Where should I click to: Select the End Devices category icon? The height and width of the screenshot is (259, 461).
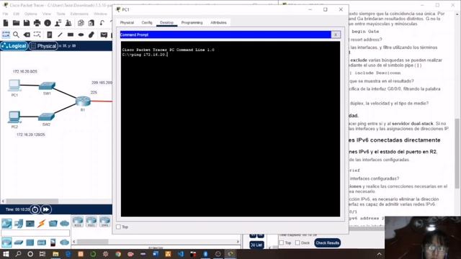(19, 224)
